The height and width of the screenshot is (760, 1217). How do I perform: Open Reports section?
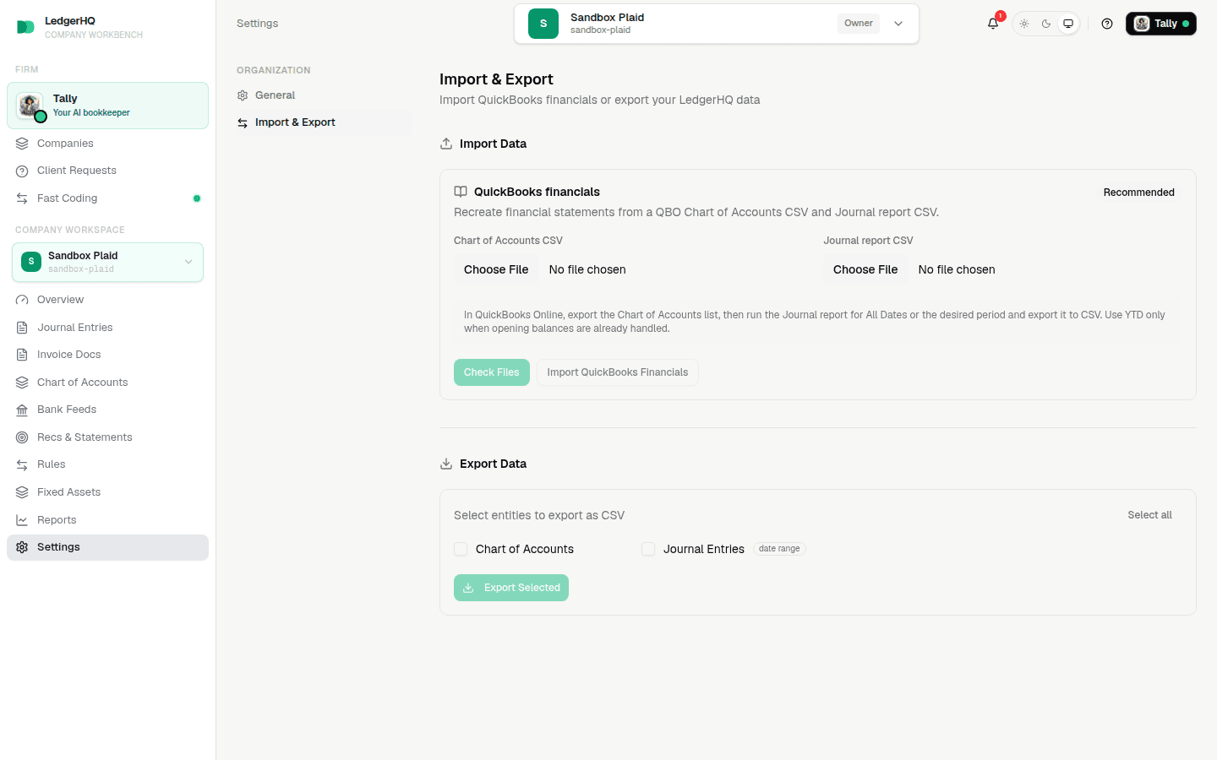(107, 520)
